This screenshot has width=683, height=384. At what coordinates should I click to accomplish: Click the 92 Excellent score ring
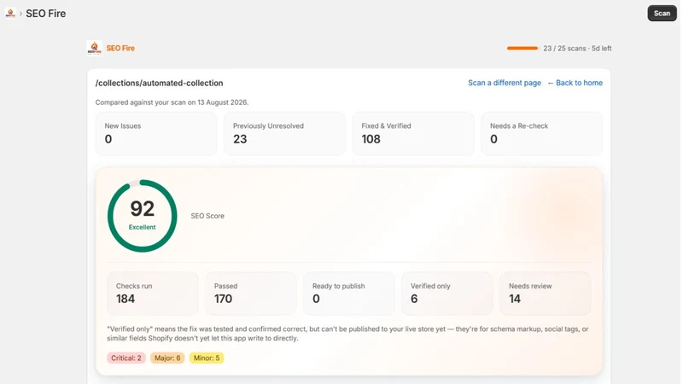click(142, 216)
